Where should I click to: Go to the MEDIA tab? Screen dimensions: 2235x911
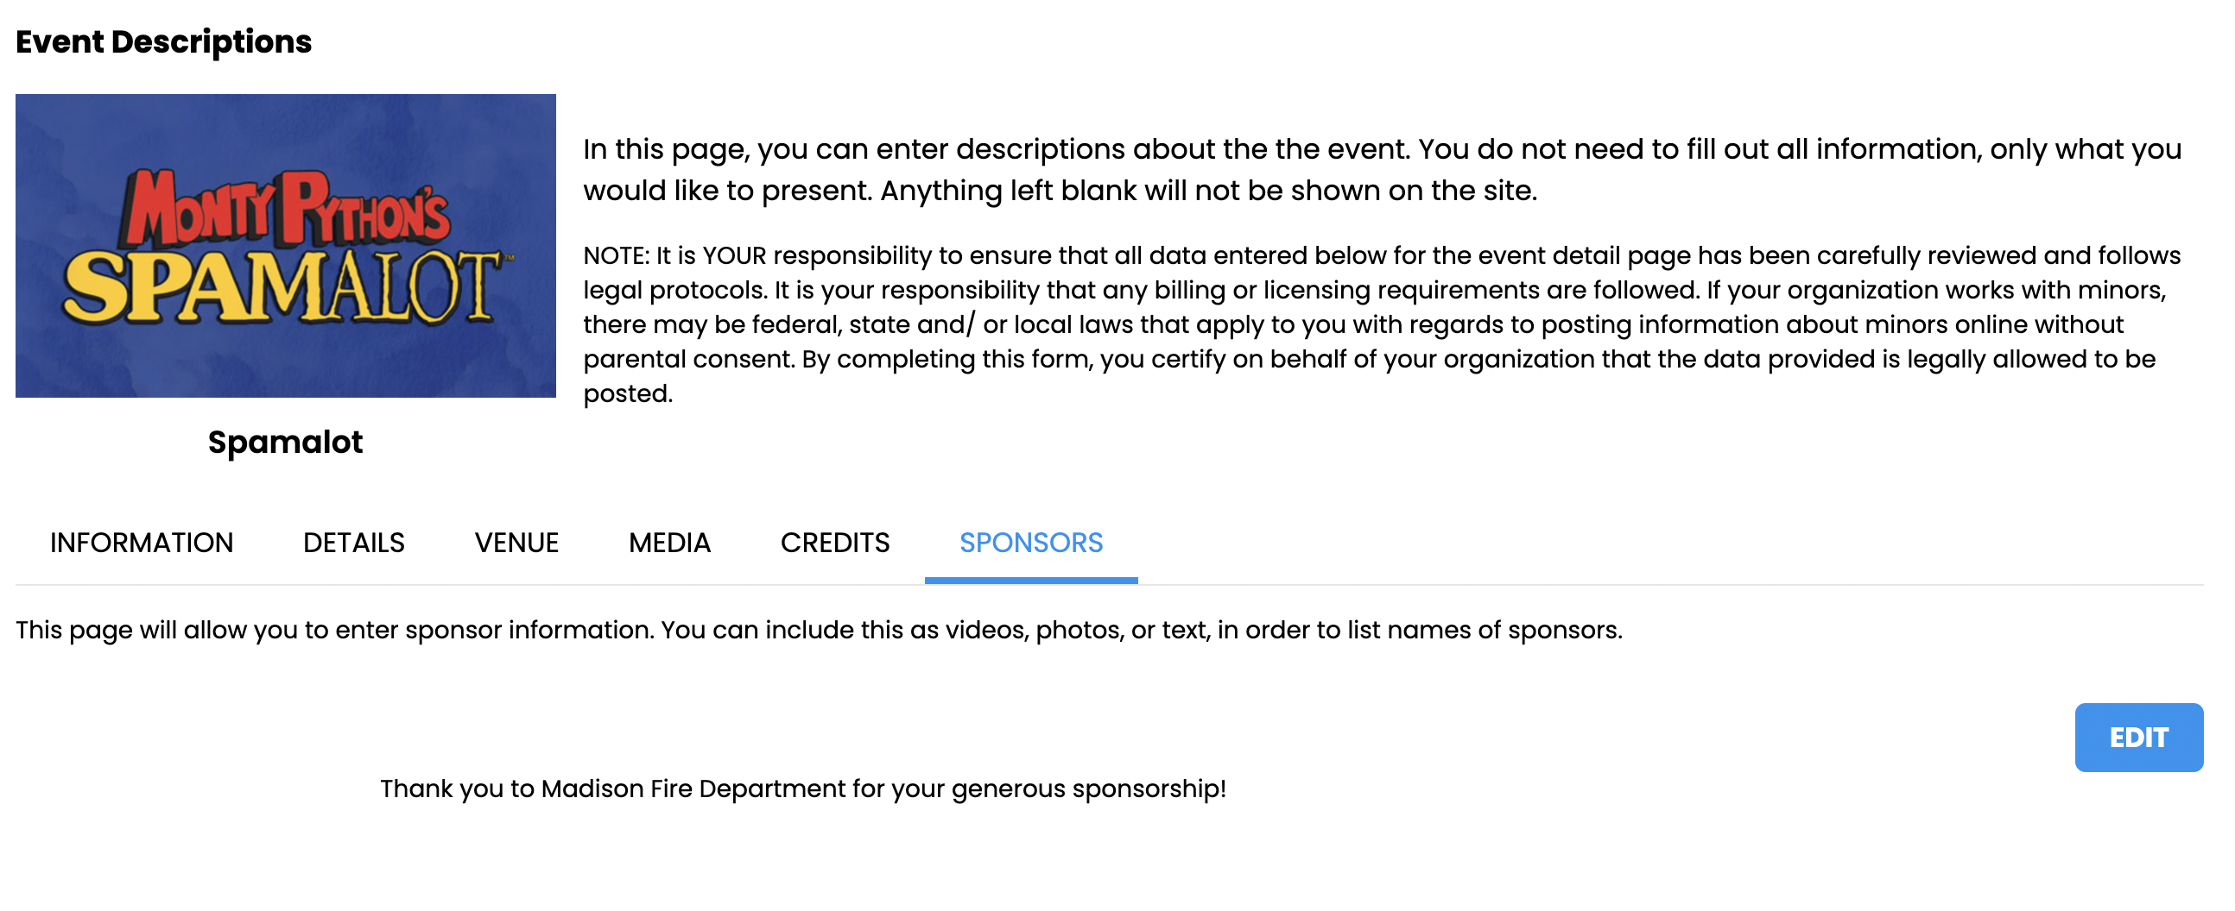669,543
